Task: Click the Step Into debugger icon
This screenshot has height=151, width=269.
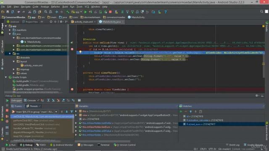Action: pos(53,100)
